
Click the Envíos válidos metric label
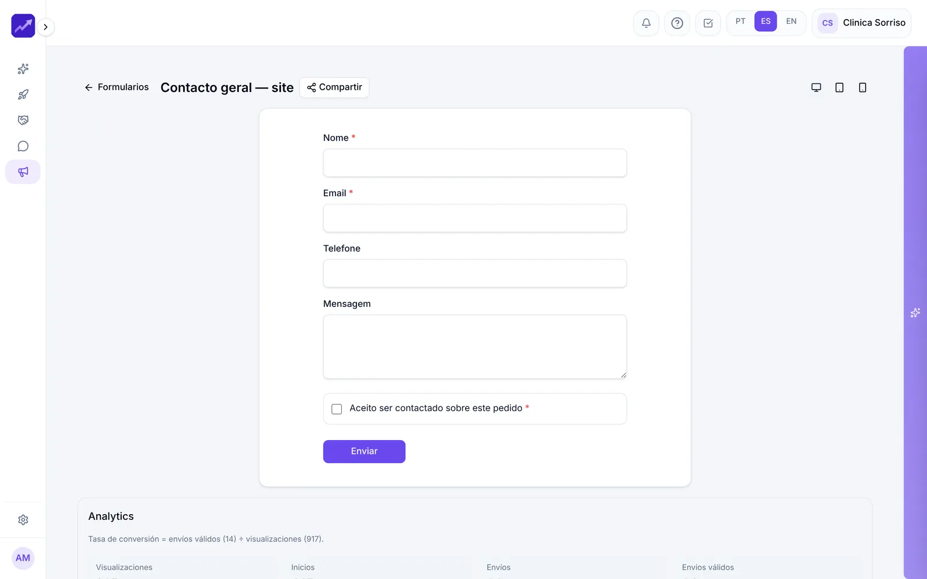click(x=708, y=567)
